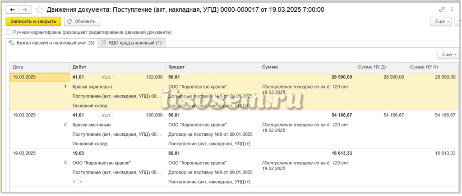Click Сумма НУ Кт value 16 613,33
The width and height of the screenshot is (462, 196).
click(x=445, y=153)
